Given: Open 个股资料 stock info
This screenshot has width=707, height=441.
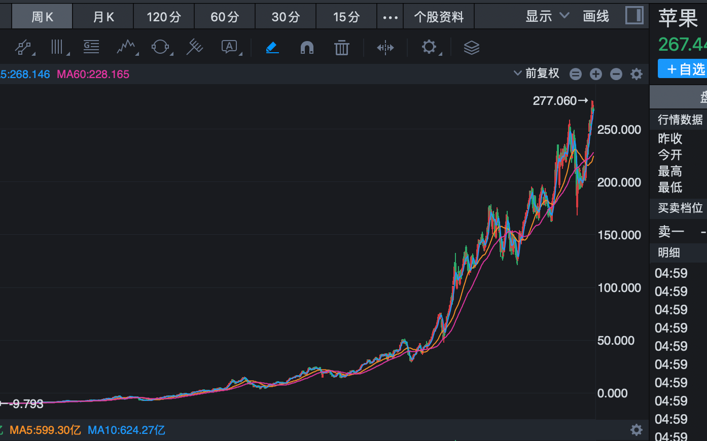Looking at the screenshot, I should click(x=439, y=17).
